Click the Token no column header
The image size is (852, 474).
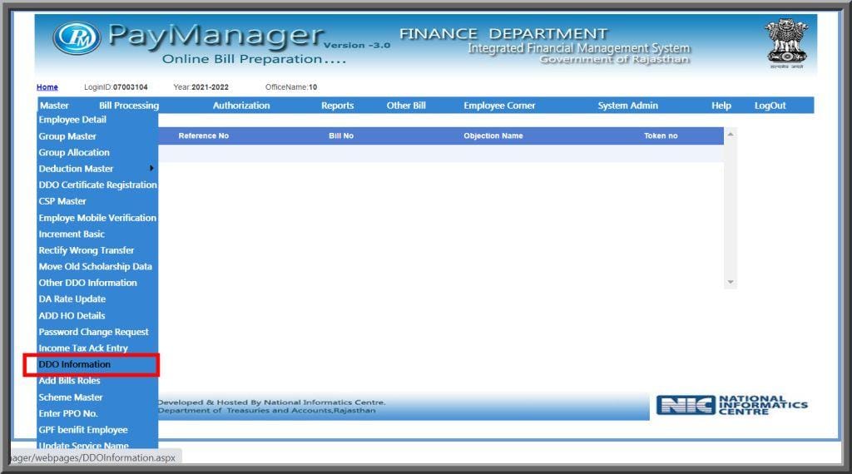pos(661,136)
